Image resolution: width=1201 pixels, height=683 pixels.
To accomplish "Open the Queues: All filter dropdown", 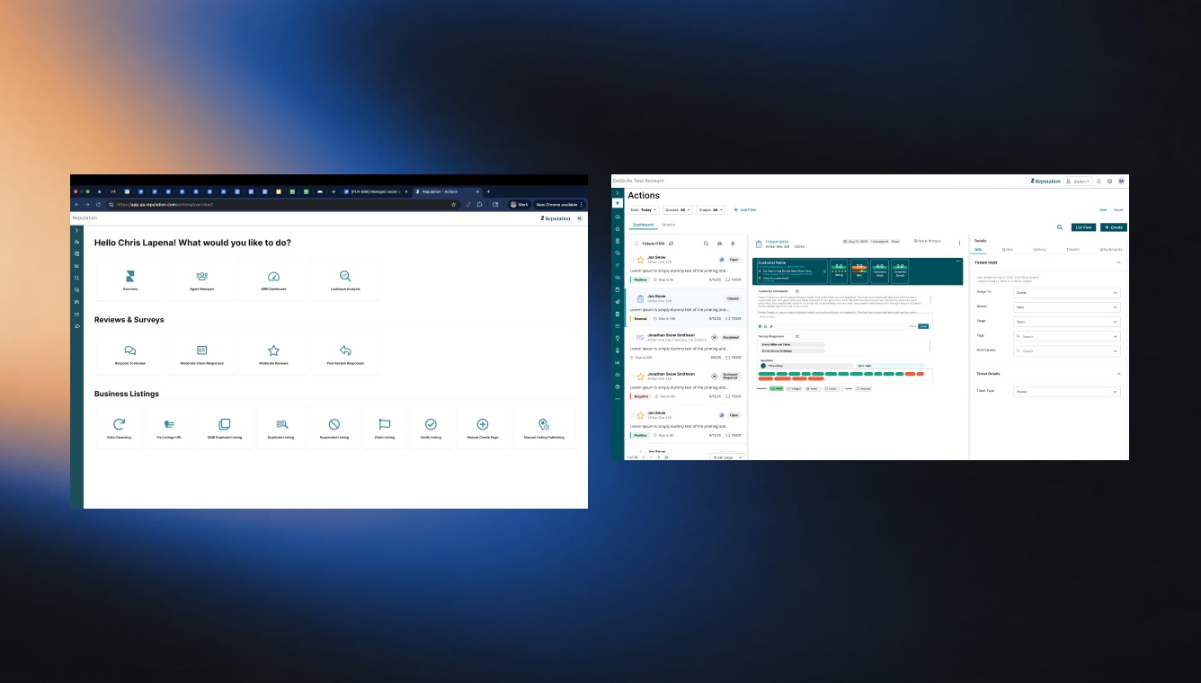I will (678, 209).
